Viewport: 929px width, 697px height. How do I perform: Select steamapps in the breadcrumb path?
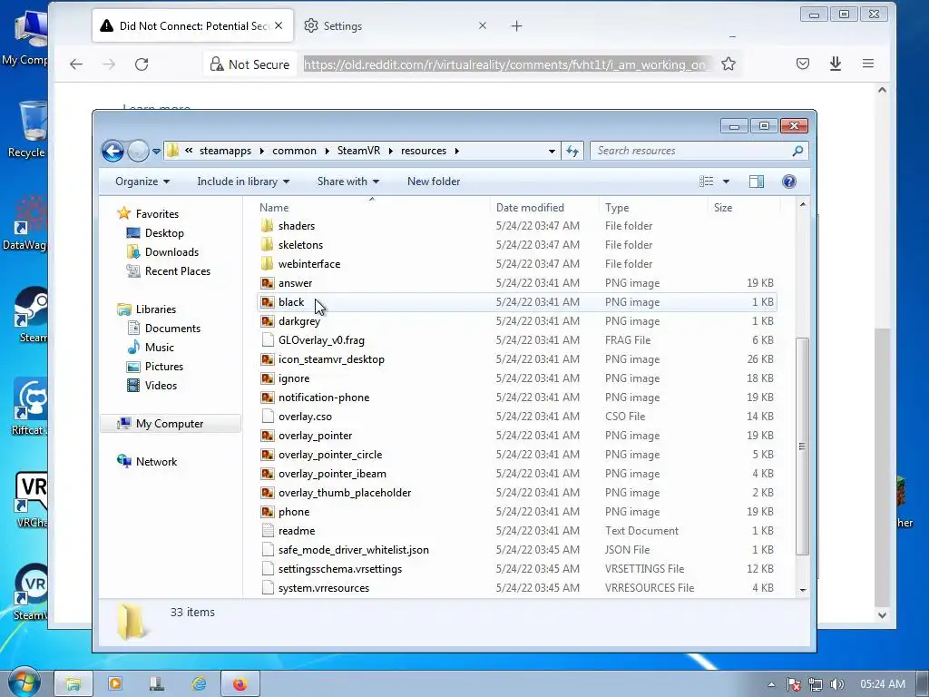225,151
